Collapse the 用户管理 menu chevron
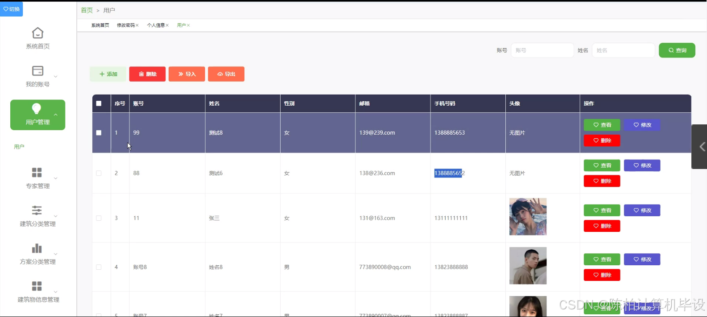 click(x=56, y=115)
